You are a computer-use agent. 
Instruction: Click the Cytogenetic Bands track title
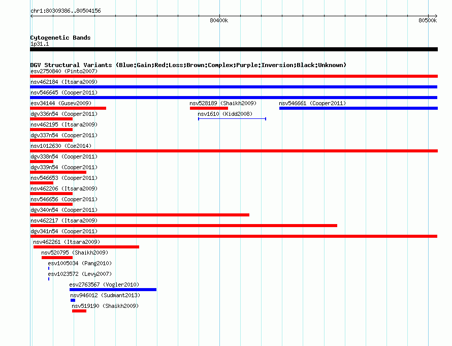pyautogui.click(x=60, y=38)
